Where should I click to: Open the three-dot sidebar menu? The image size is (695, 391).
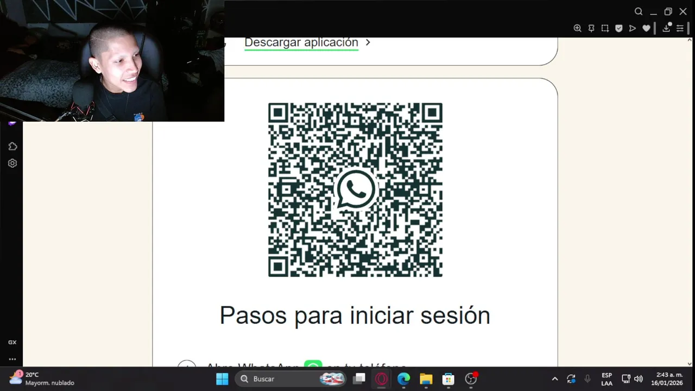click(12, 359)
